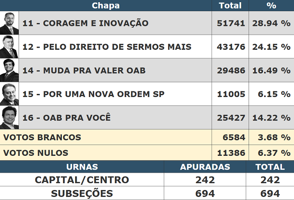
Task: Click the candidate photo for chapa 15
Action: point(9,94)
